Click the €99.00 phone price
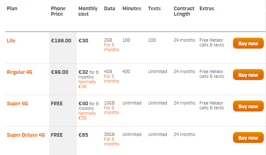This screenshot has height=155, width=266. (x=59, y=72)
